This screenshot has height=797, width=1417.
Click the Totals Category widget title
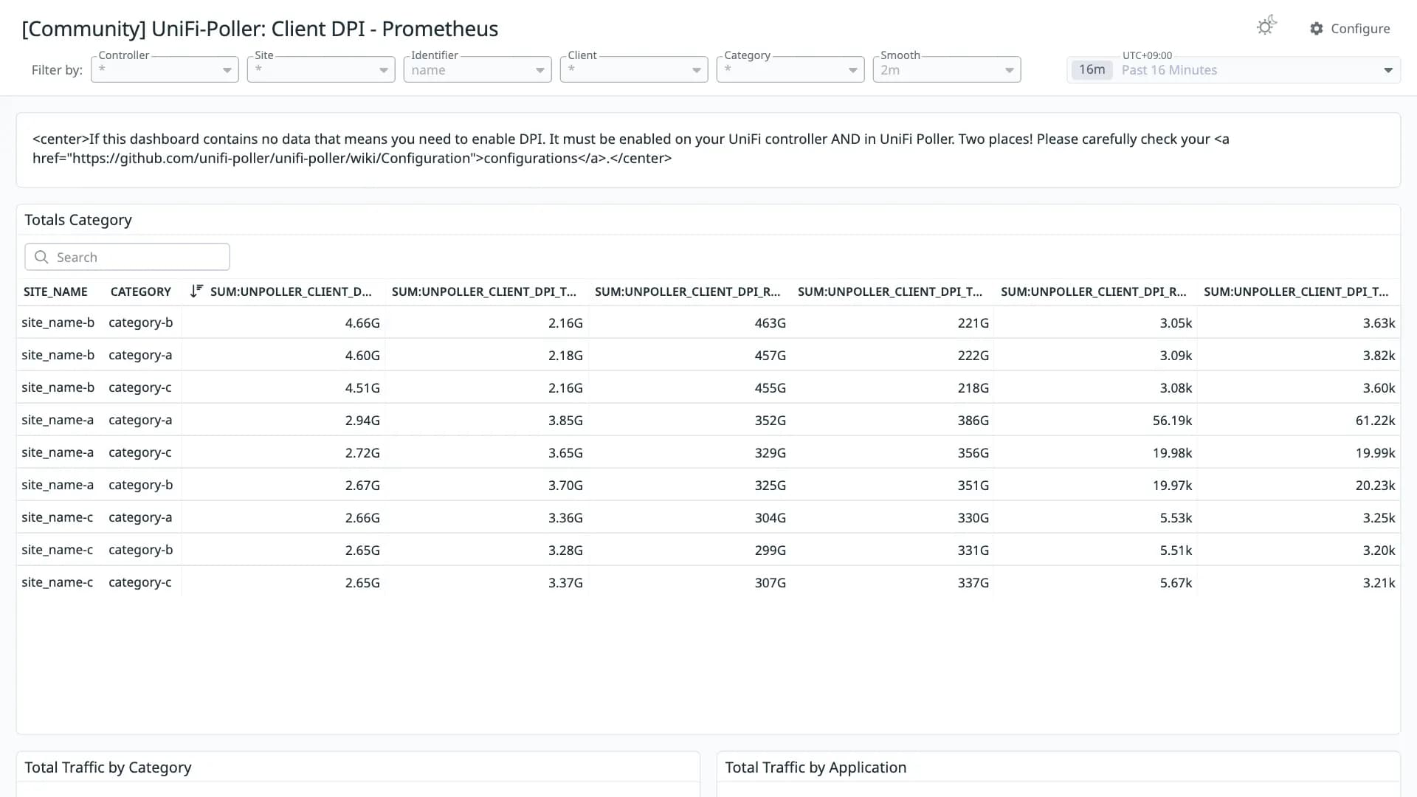pyautogui.click(x=78, y=220)
